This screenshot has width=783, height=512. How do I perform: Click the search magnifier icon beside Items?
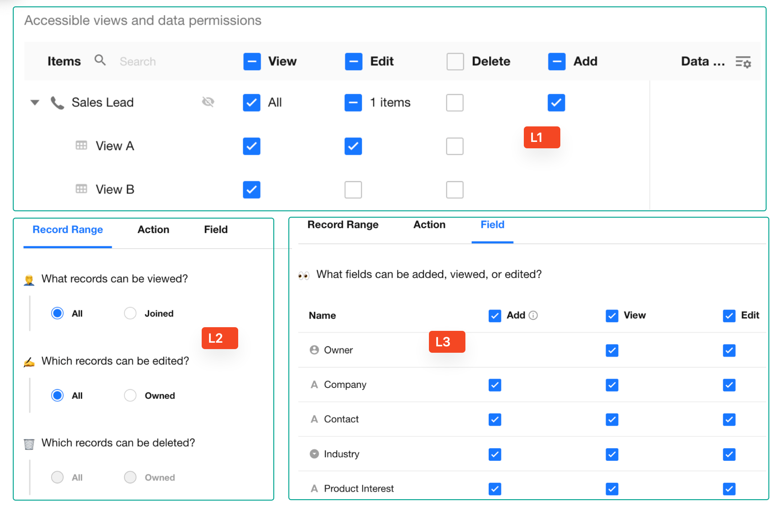point(100,60)
